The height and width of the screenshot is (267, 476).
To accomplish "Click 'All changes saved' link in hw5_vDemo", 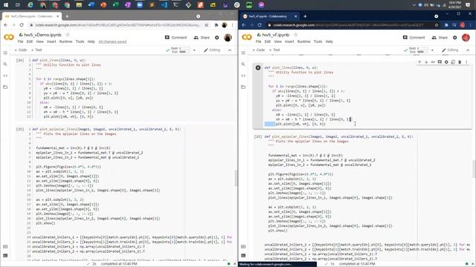I will tap(112, 42).
